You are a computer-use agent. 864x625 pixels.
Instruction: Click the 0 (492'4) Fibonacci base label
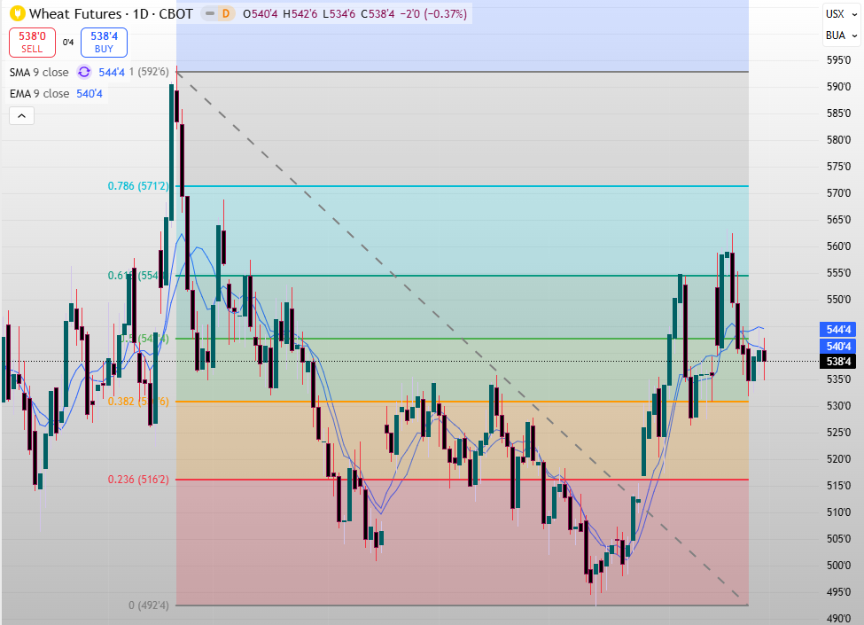point(148,605)
